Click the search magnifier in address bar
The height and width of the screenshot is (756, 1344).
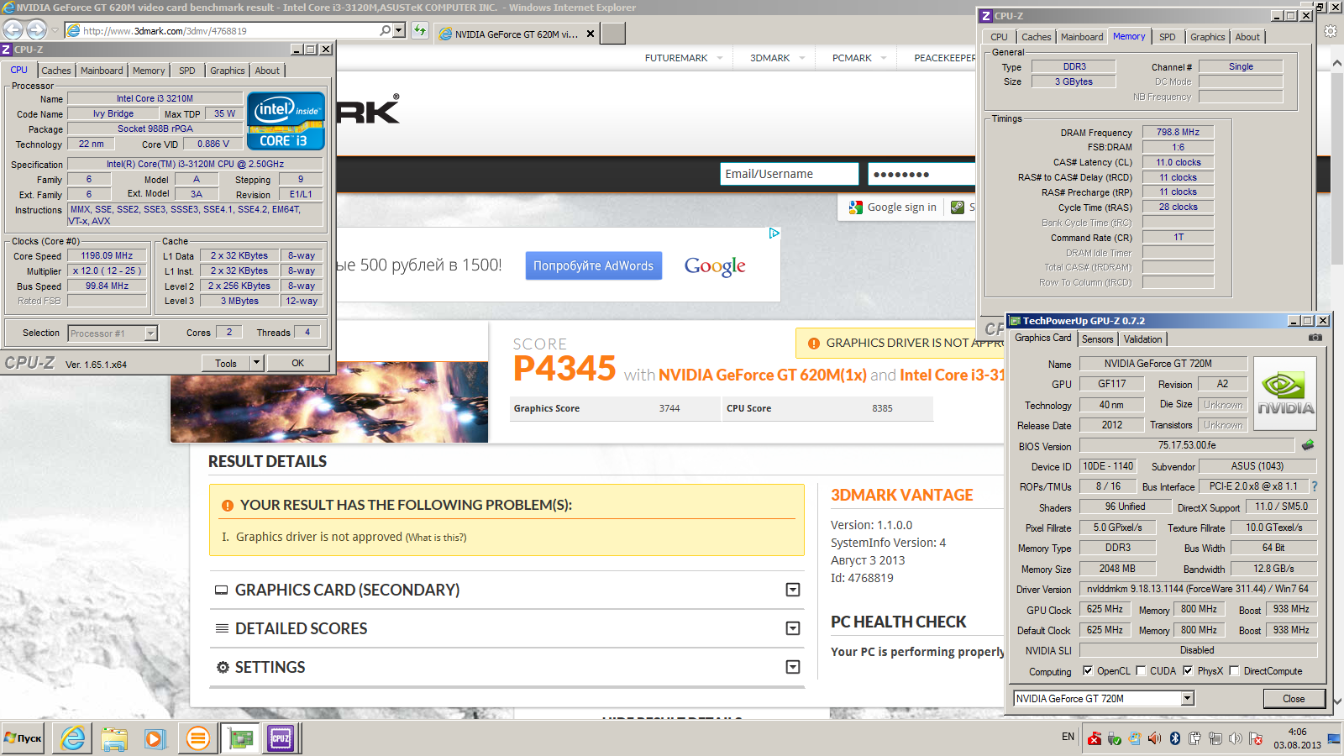[386, 30]
